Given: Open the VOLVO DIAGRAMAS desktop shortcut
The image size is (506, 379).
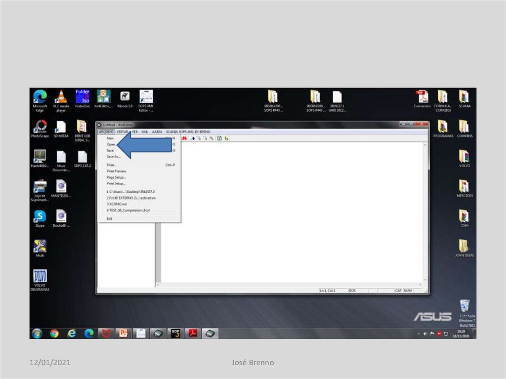Looking at the screenshot, I should [40, 280].
